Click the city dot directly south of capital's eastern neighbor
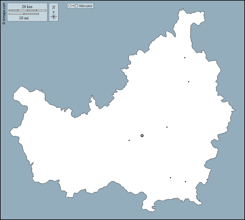Viewport: 245px width, 220px height. (170, 178)
